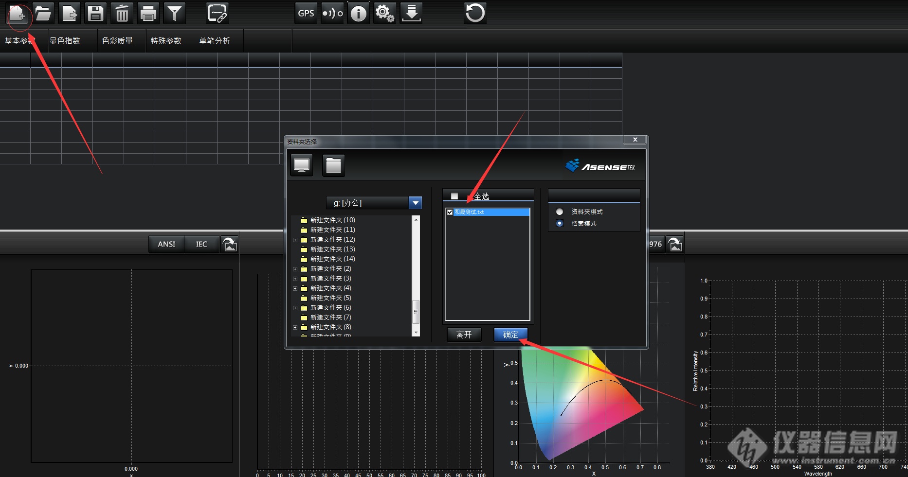This screenshot has width=908, height=477.
Task: Click the trash can delete icon
Action: pos(122,13)
